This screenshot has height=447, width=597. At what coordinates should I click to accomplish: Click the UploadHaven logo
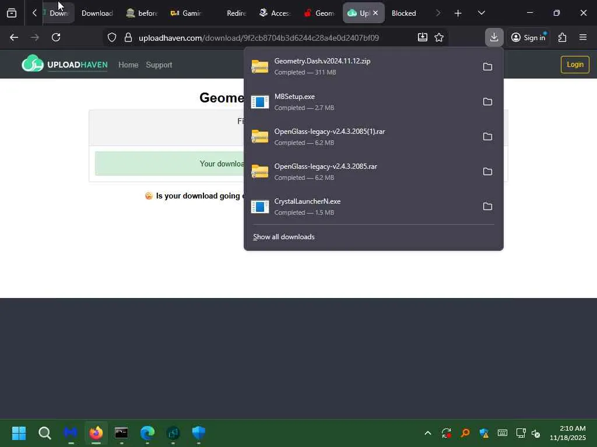coord(64,64)
